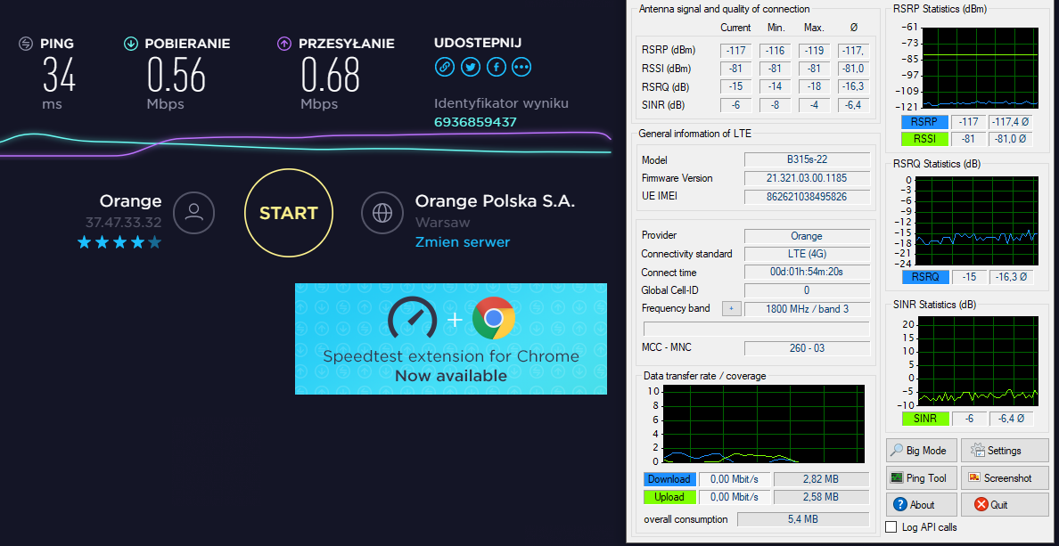Click the download arrow icon beside Pobieranie

(x=130, y=44)
